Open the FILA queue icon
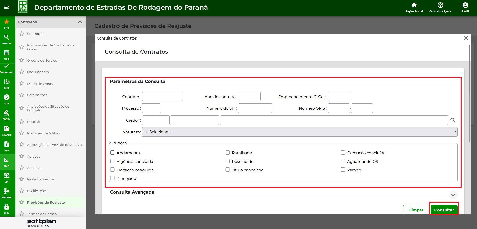The width and height of the screenshot is (477, 229). pyautogui.click(x=7, y=53)
